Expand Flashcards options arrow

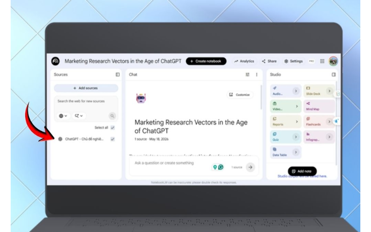tap(329, 122)
